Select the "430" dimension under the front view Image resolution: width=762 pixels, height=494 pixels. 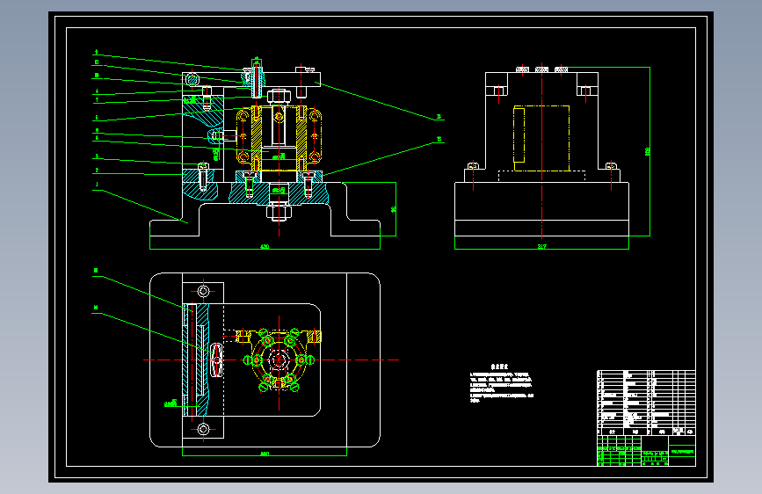point(265,246)
